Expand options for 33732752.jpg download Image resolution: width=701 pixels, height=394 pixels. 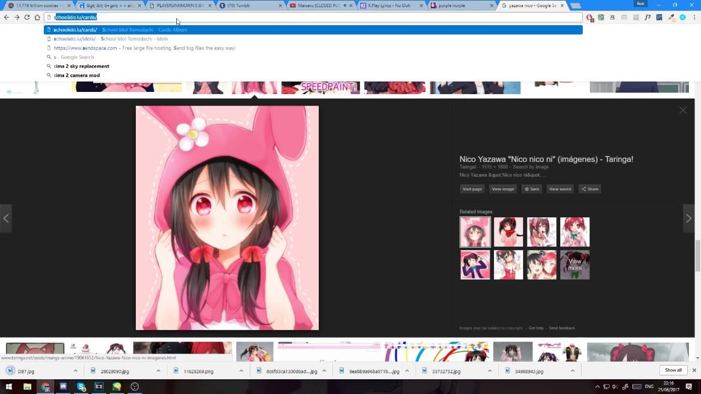point(490,370)
